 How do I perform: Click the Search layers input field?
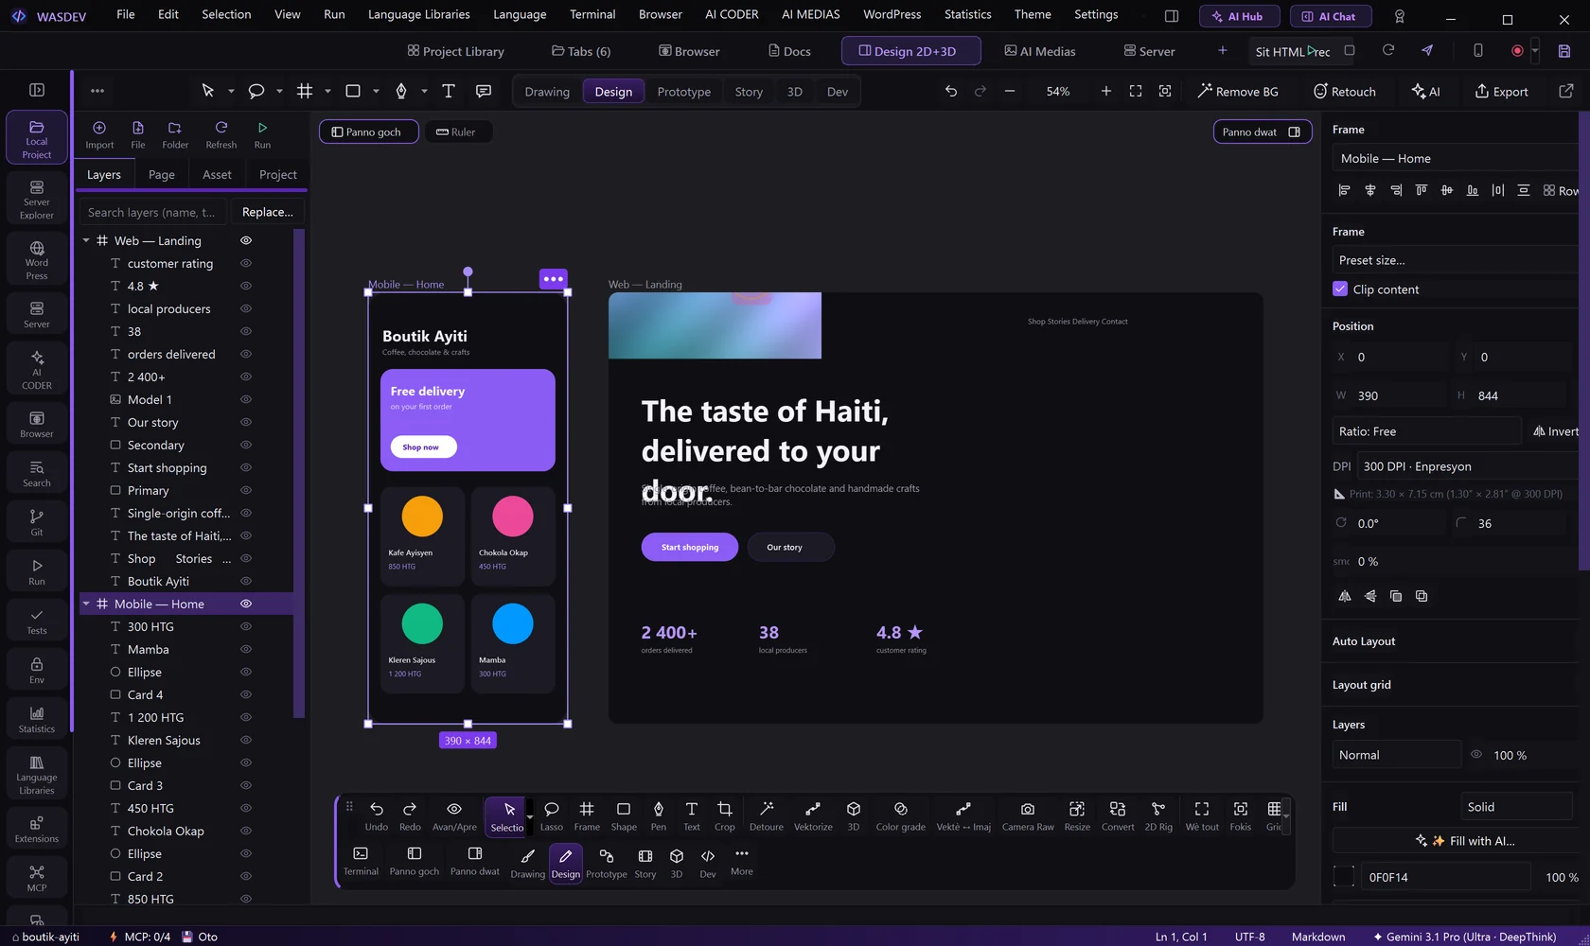pyautogui.click(x=151, y=213)
